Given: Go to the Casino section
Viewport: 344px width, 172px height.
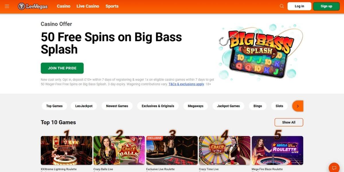Looking at the screenshot, I should 64,6.
